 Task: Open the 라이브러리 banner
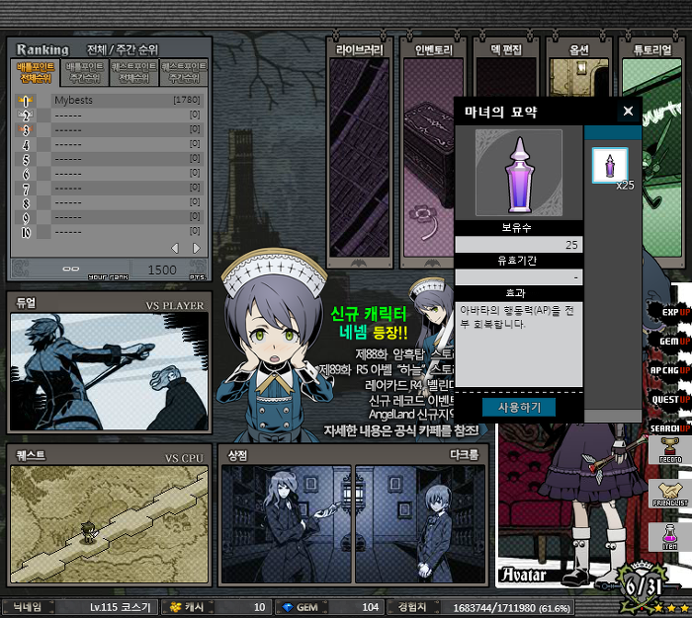tap(360, 152)
